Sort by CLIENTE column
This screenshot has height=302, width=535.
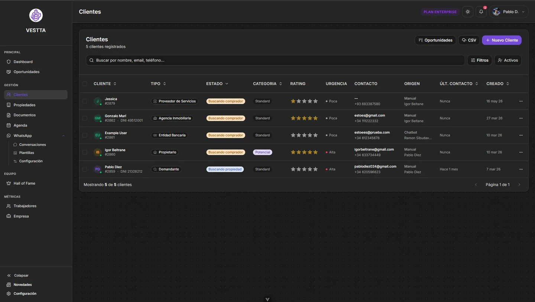(105, 84)
